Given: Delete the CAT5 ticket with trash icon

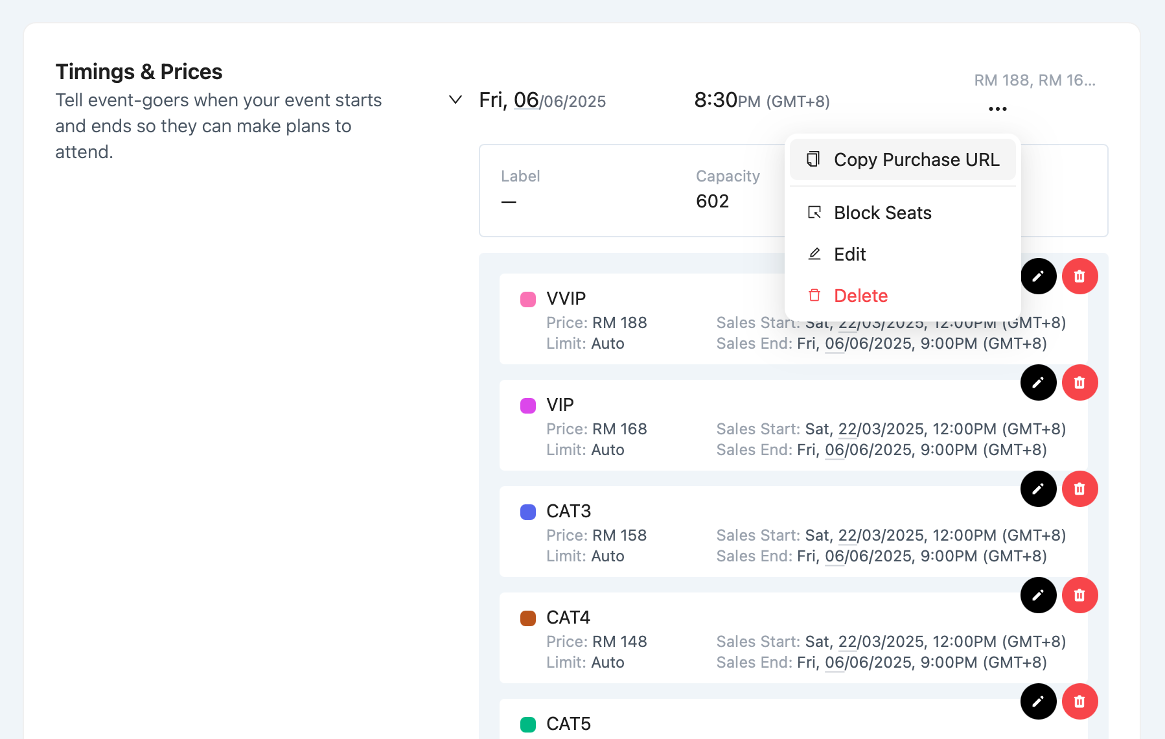Looking at the screenshot, I should pyautogui.click(x=1079, y=701).
